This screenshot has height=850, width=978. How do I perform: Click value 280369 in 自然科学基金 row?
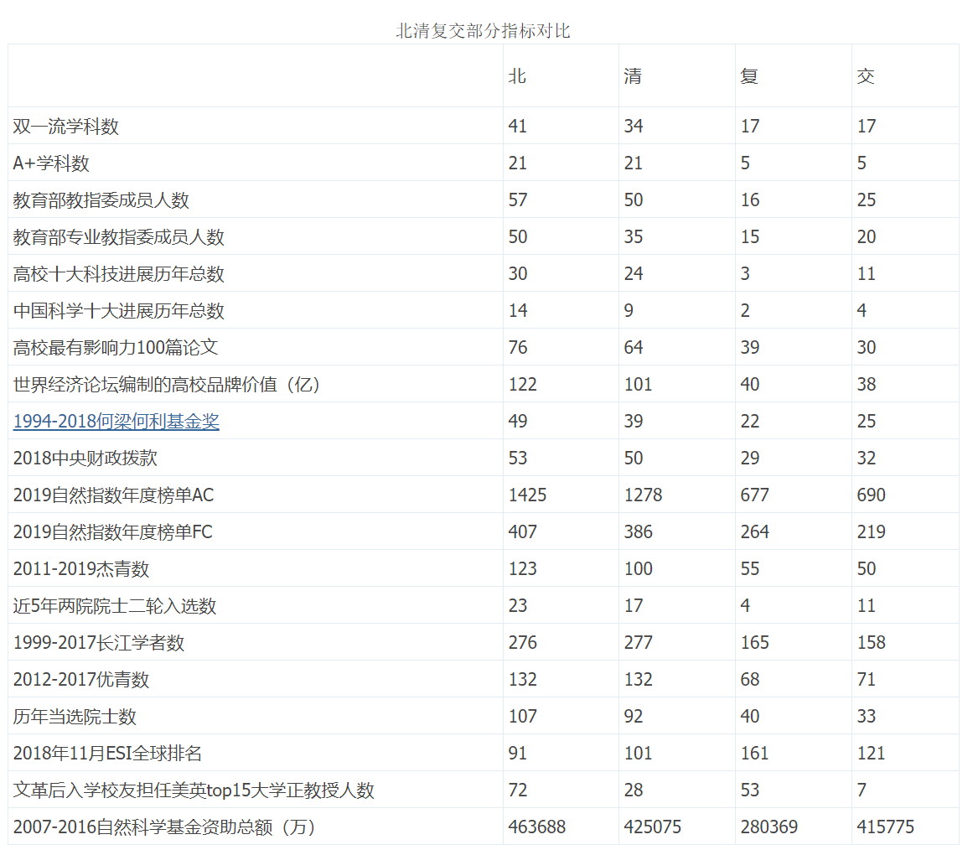(x=769, y=827)
